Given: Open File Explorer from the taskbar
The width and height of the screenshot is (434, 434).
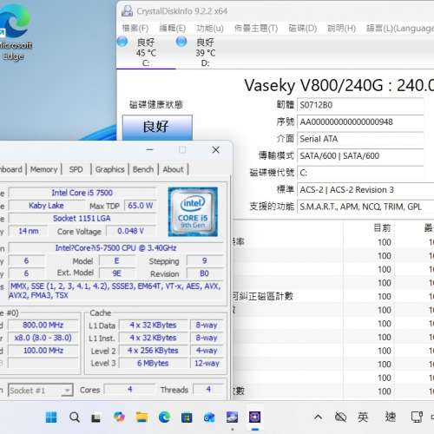Looking at the screenshot, I should pos(141,417).
